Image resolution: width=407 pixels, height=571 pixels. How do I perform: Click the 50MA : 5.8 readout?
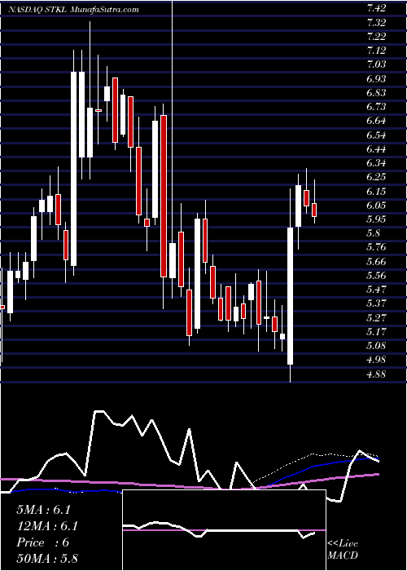[47, 559]
